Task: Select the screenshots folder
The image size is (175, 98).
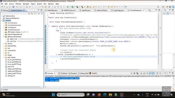Action: (11, 50)
